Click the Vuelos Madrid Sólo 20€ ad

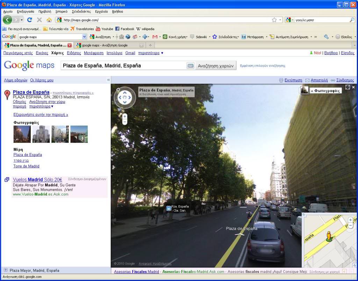[x=37, y=180]
